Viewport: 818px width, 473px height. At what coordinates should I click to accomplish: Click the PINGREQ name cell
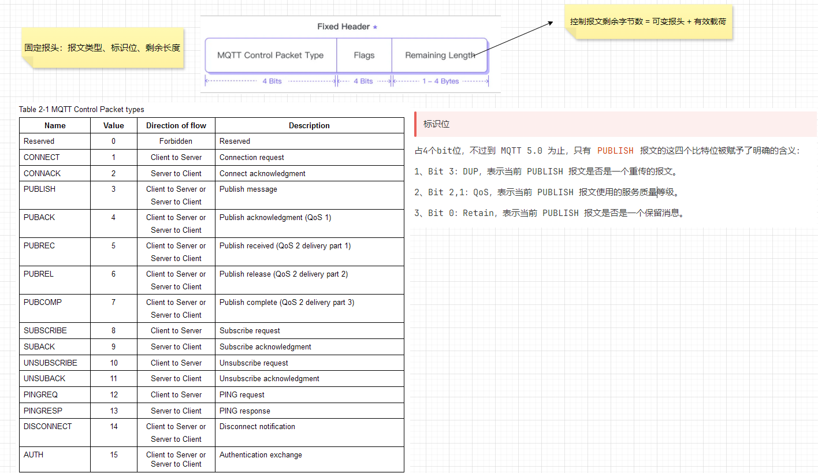[x=55, y=394]
